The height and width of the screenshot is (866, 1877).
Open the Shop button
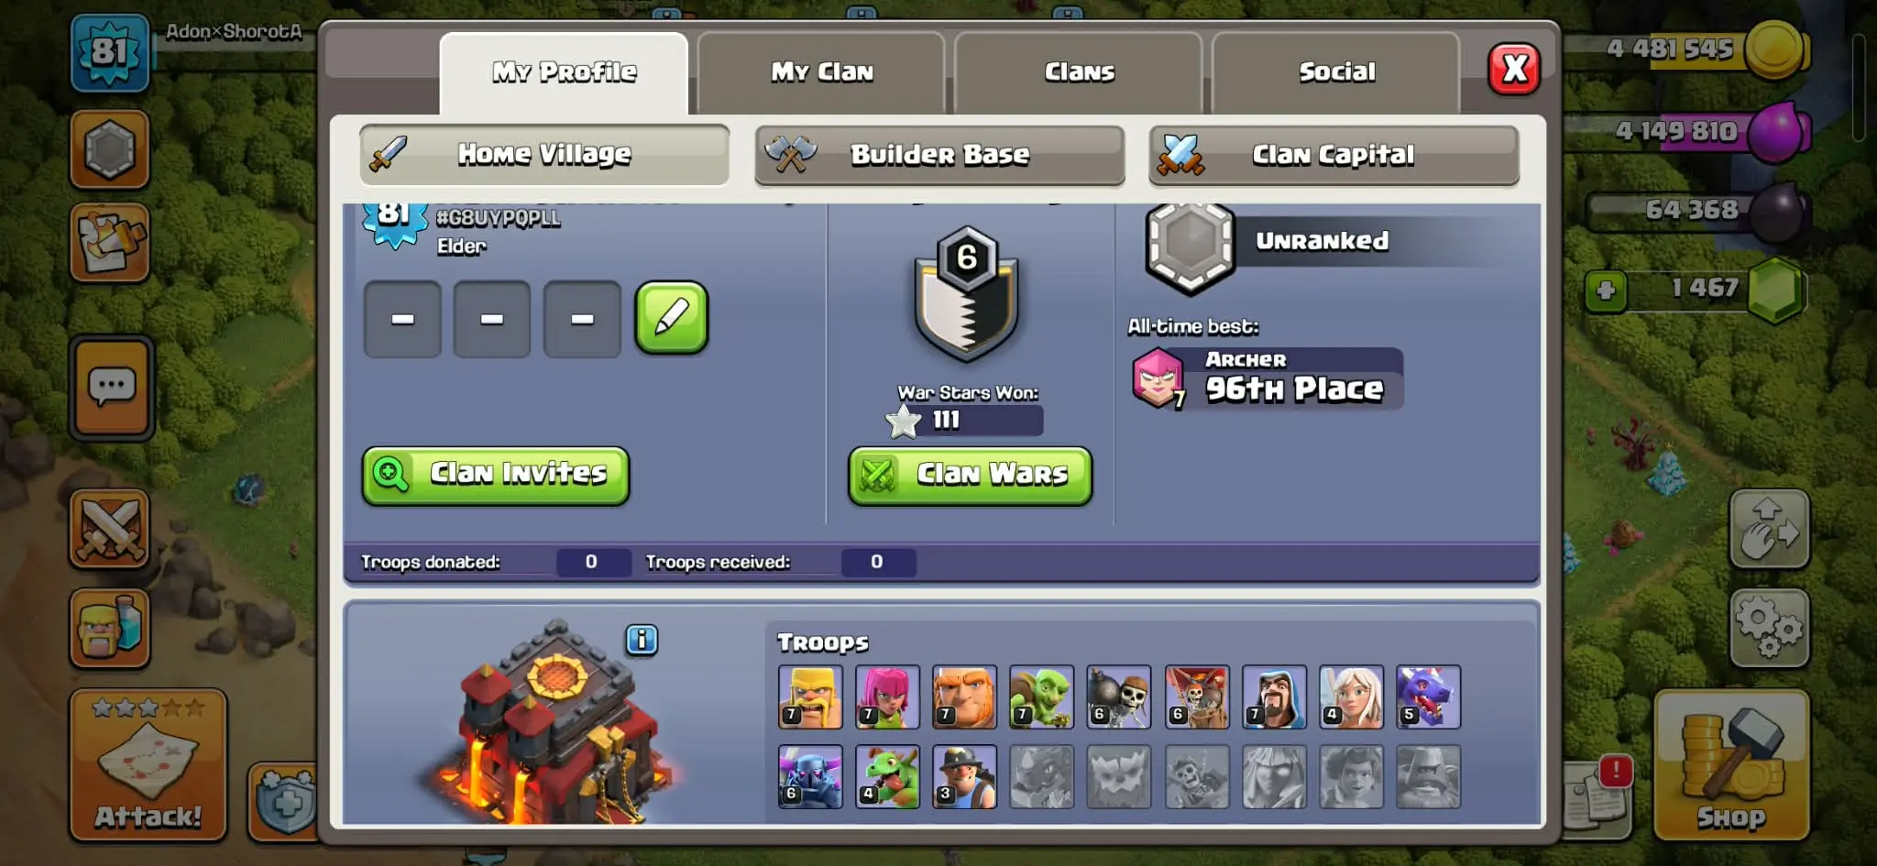[x=1731, y=765]
